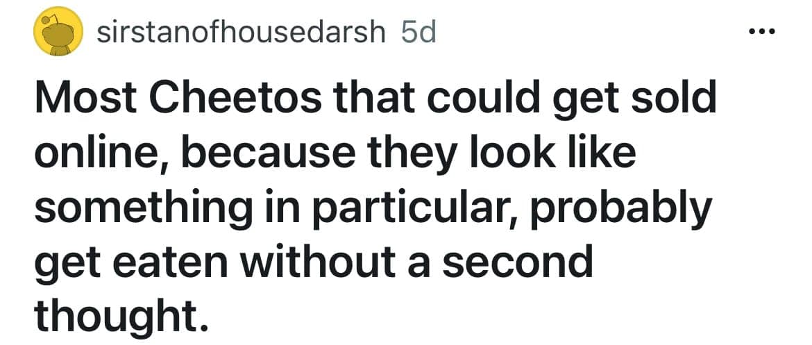
Task: Click the word "Cheetos" in the post
Action: coord(234,99)
